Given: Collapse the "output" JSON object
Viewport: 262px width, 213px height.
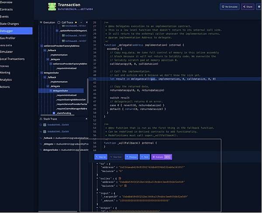Looking at the screenshot, I should tap(97, 208).
